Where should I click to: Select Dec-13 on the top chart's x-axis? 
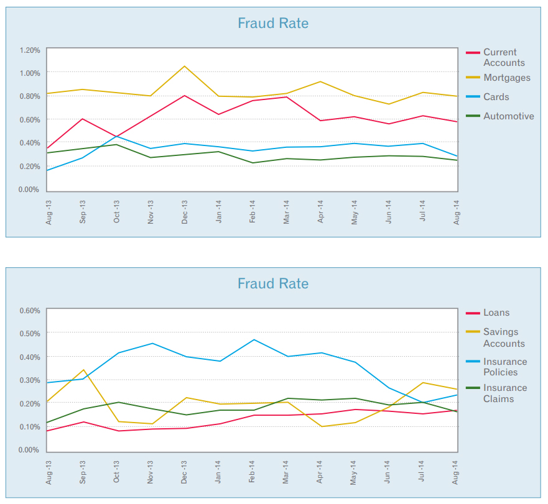185,212
